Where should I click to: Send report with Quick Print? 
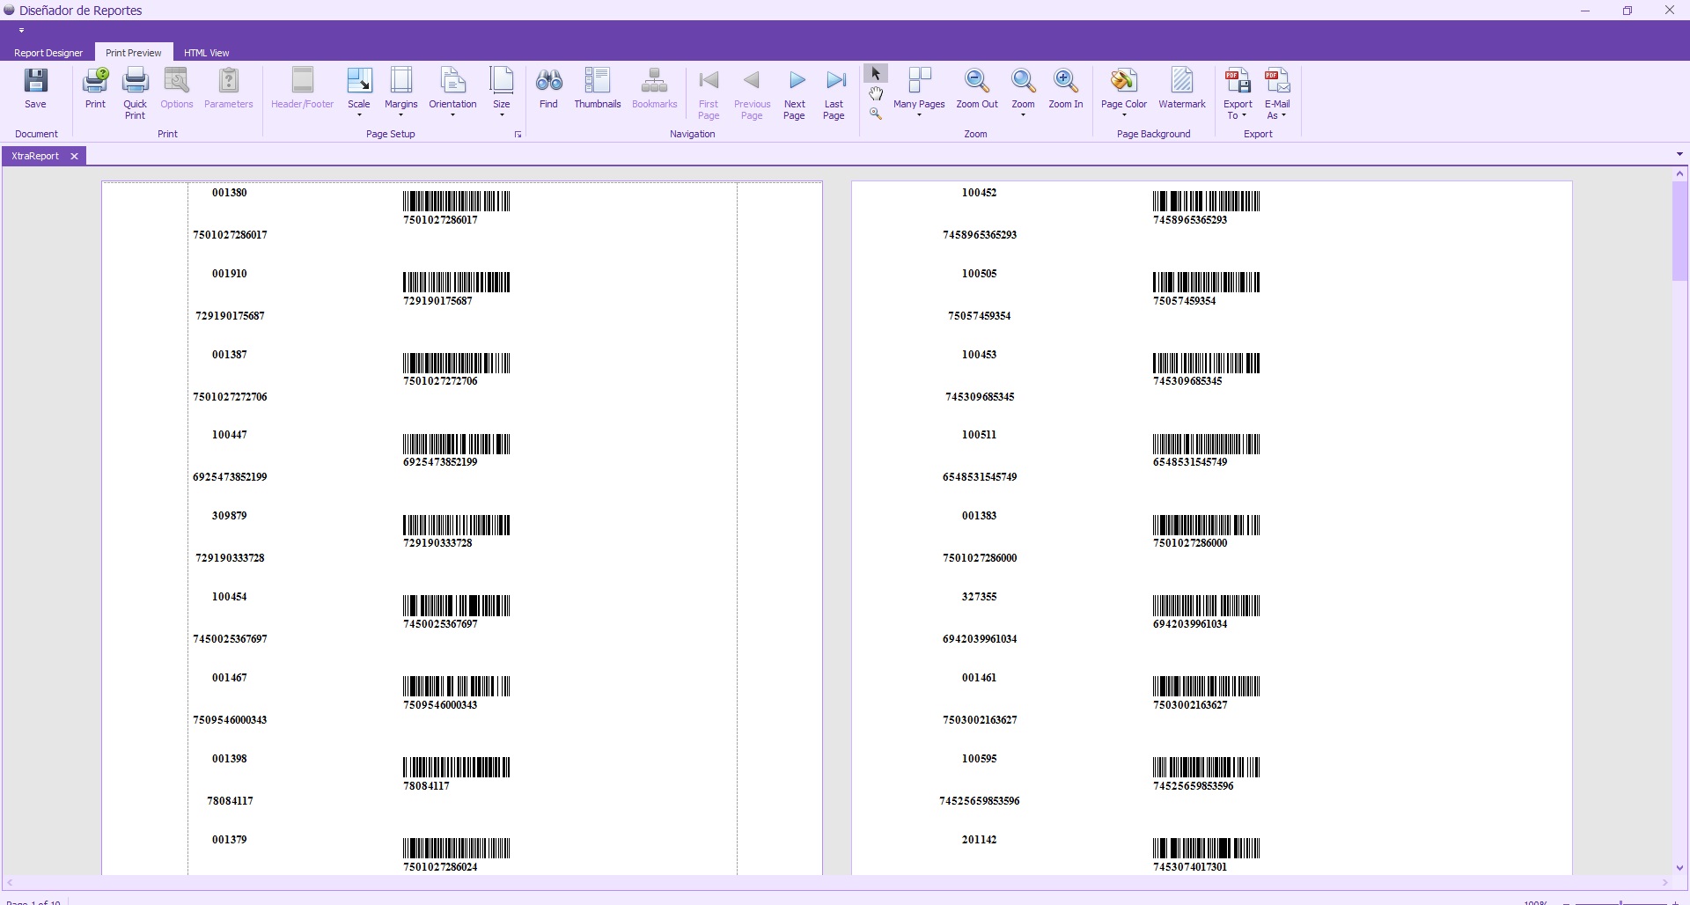coord(135,93)
